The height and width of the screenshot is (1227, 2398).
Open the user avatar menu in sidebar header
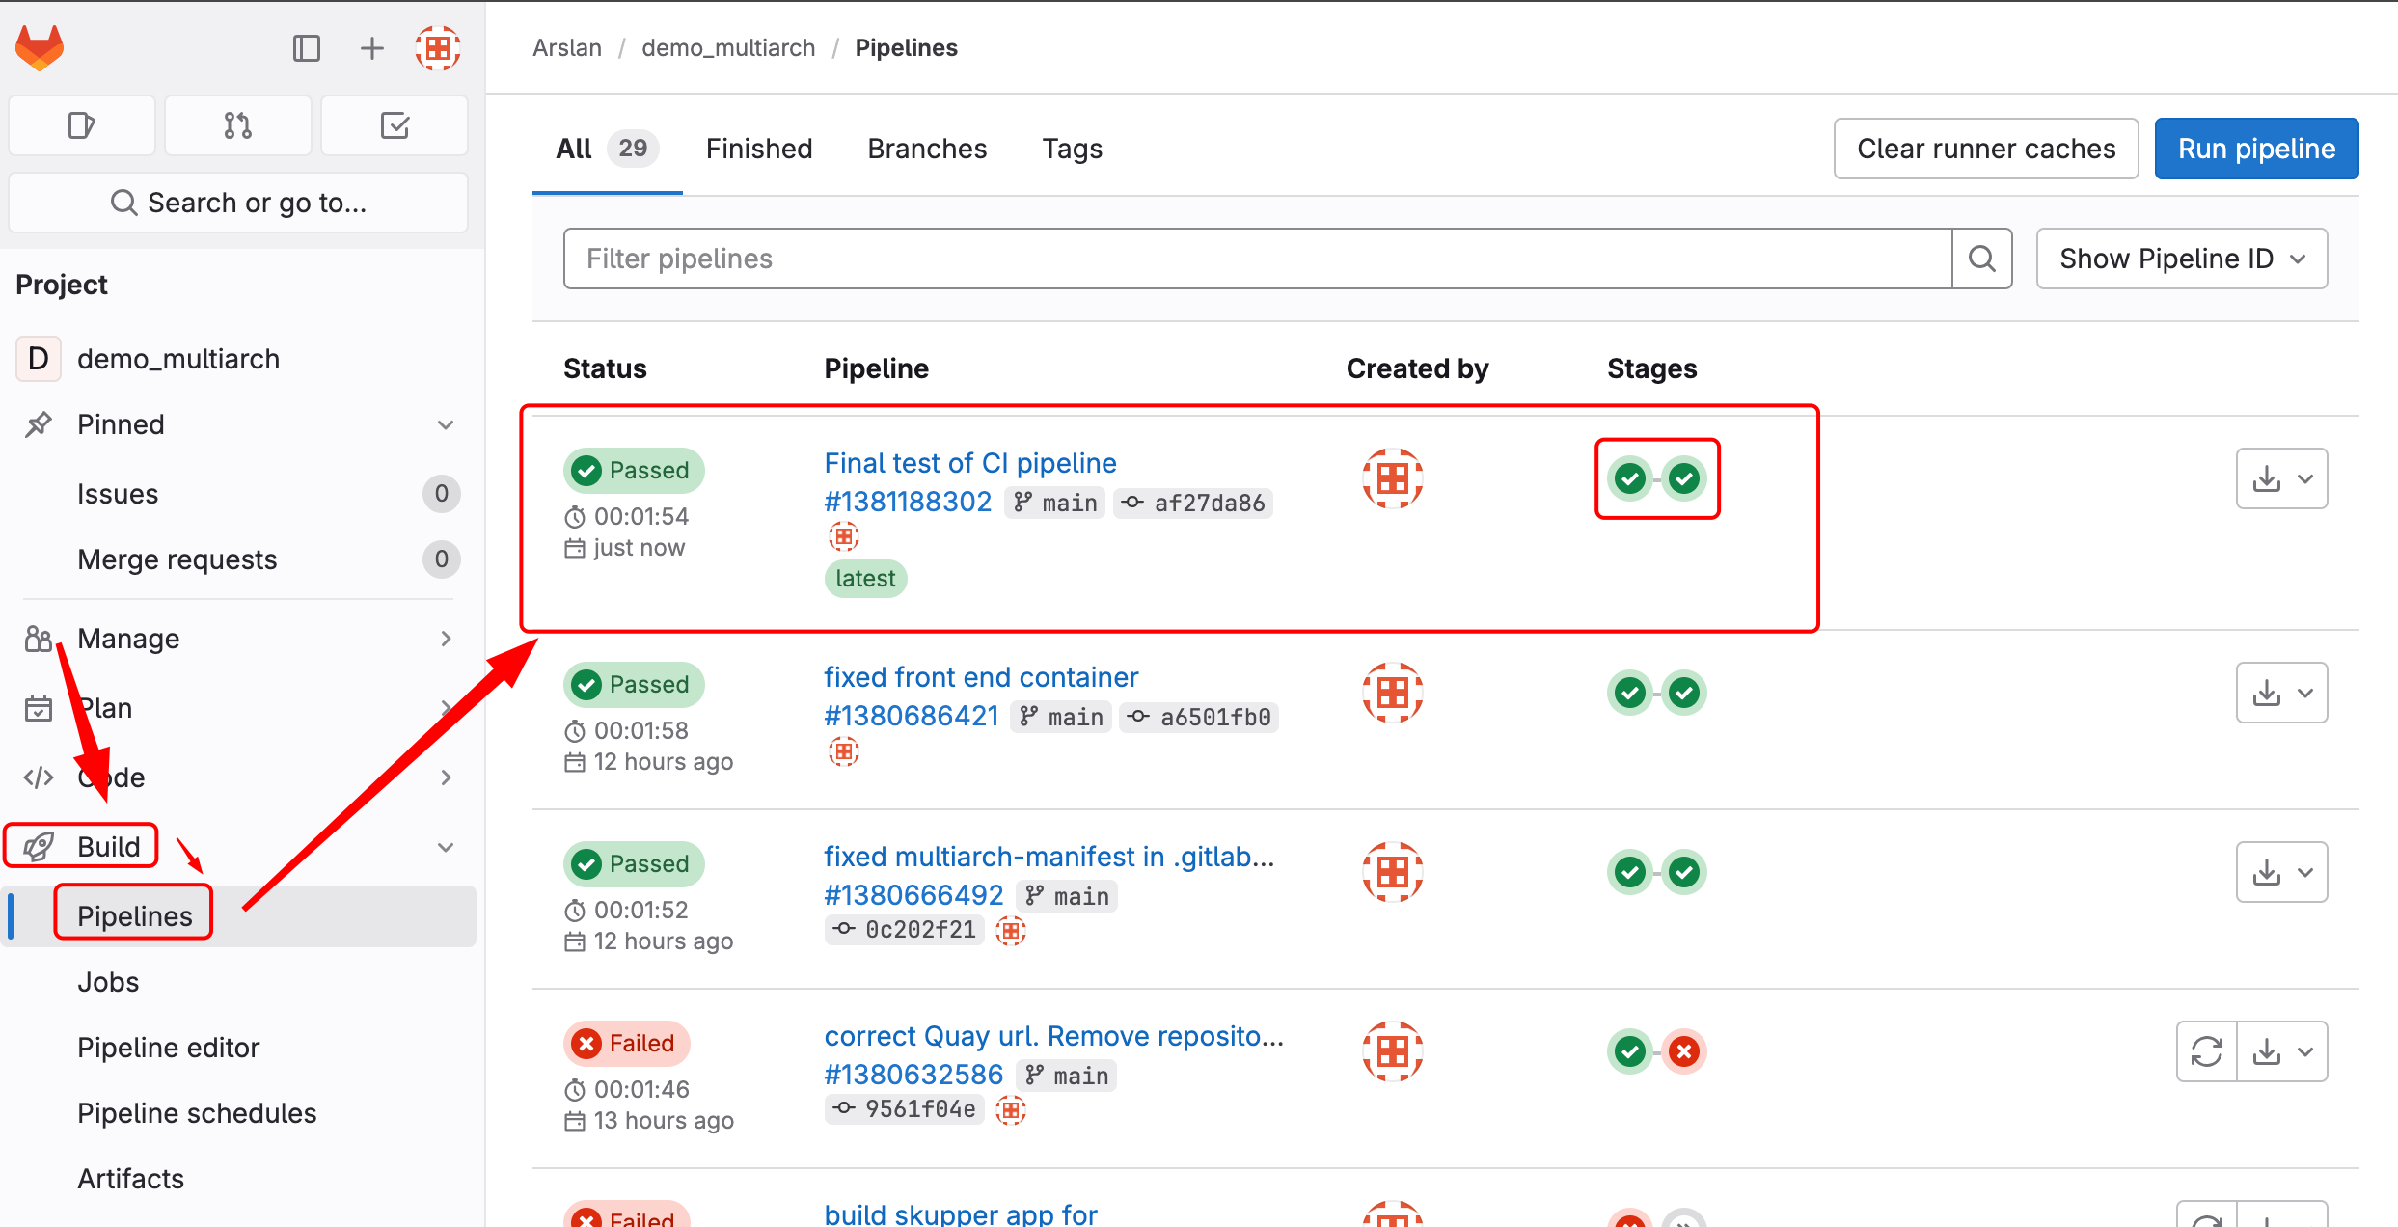coord(438,48)
